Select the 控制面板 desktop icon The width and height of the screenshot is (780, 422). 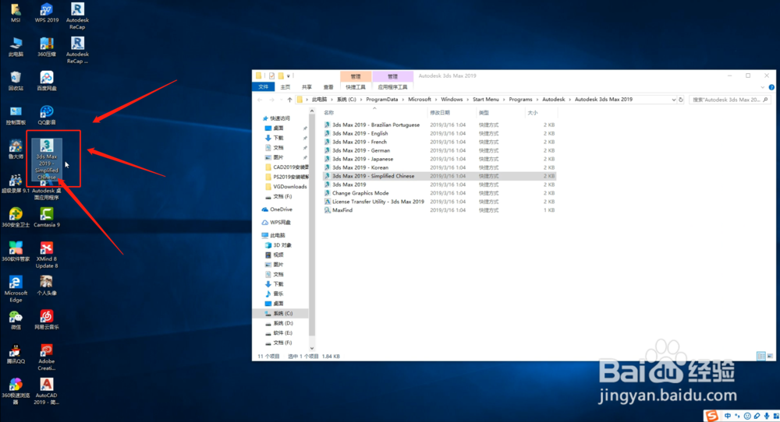pyautogui.click(x=16, y=115)
